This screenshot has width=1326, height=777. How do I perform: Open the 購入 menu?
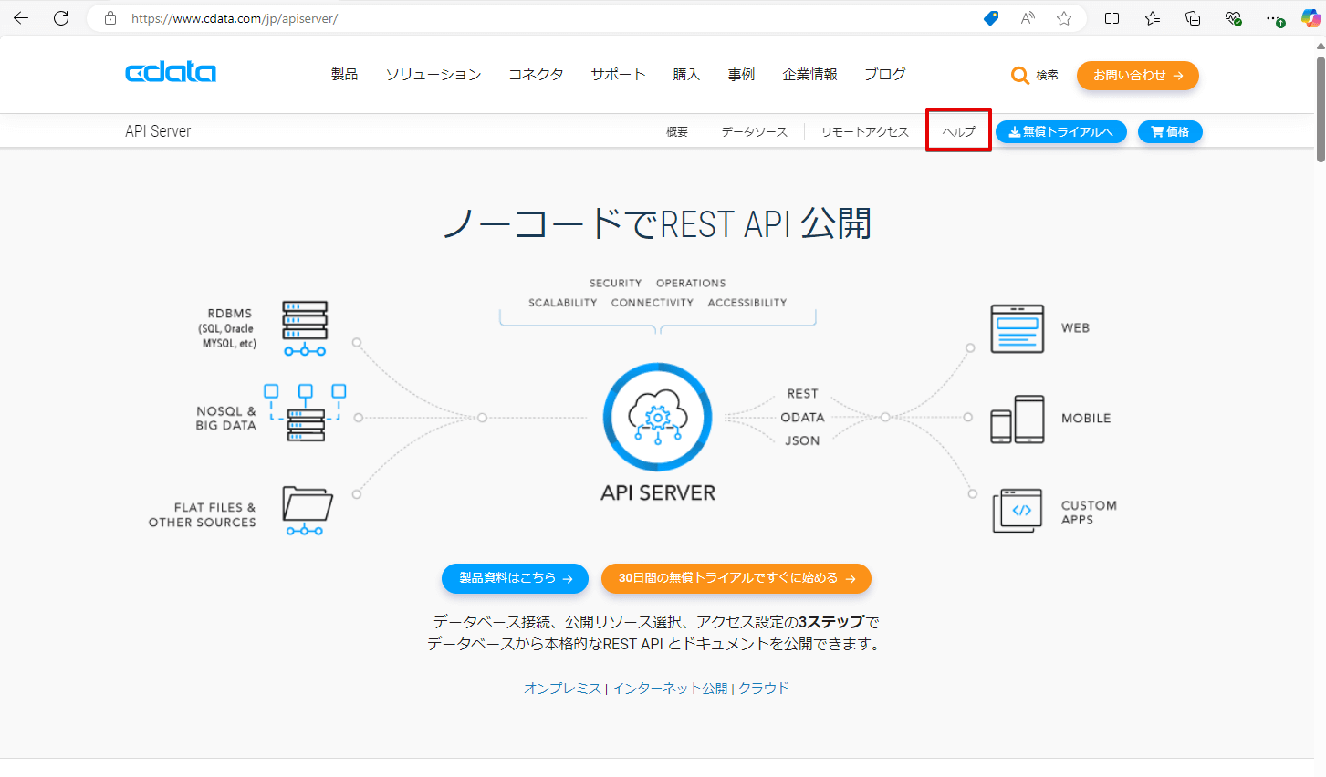click(x=686, y=75)
